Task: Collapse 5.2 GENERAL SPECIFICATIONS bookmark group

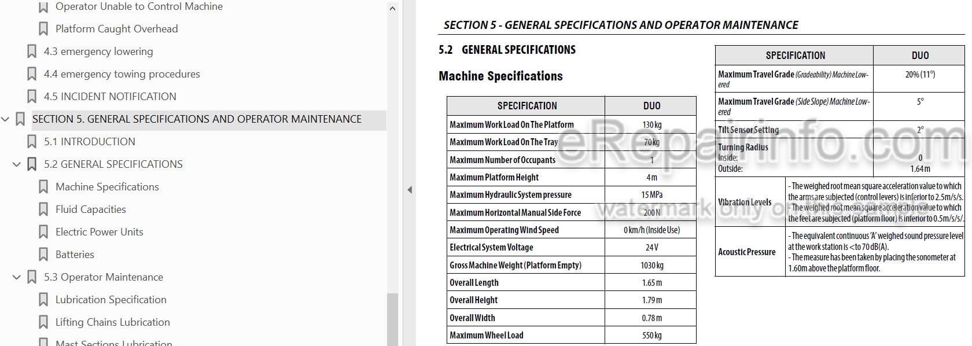Action: 17,164
